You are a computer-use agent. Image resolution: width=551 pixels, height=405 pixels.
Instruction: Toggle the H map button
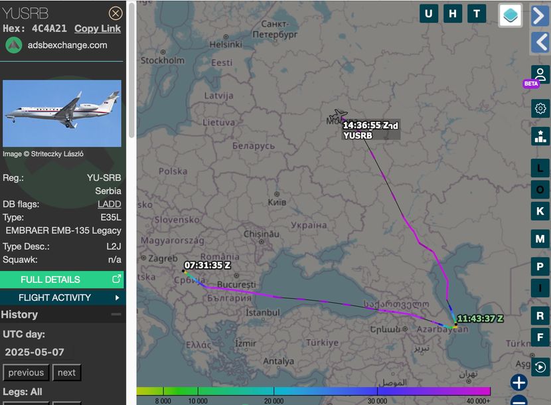click(x=453, y=14)
